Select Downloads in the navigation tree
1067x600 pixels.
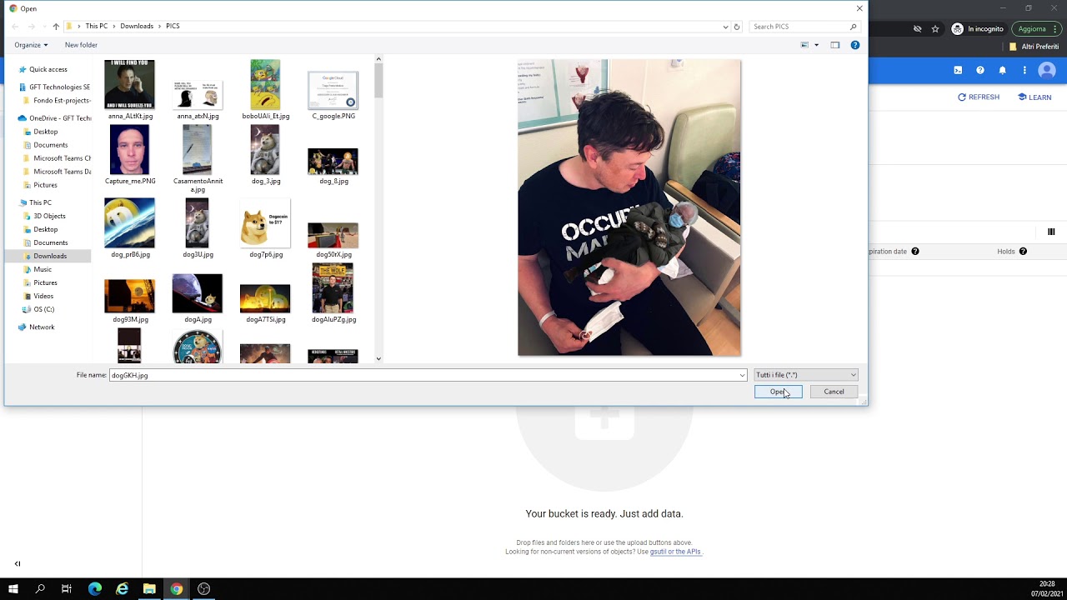[50, 256]
